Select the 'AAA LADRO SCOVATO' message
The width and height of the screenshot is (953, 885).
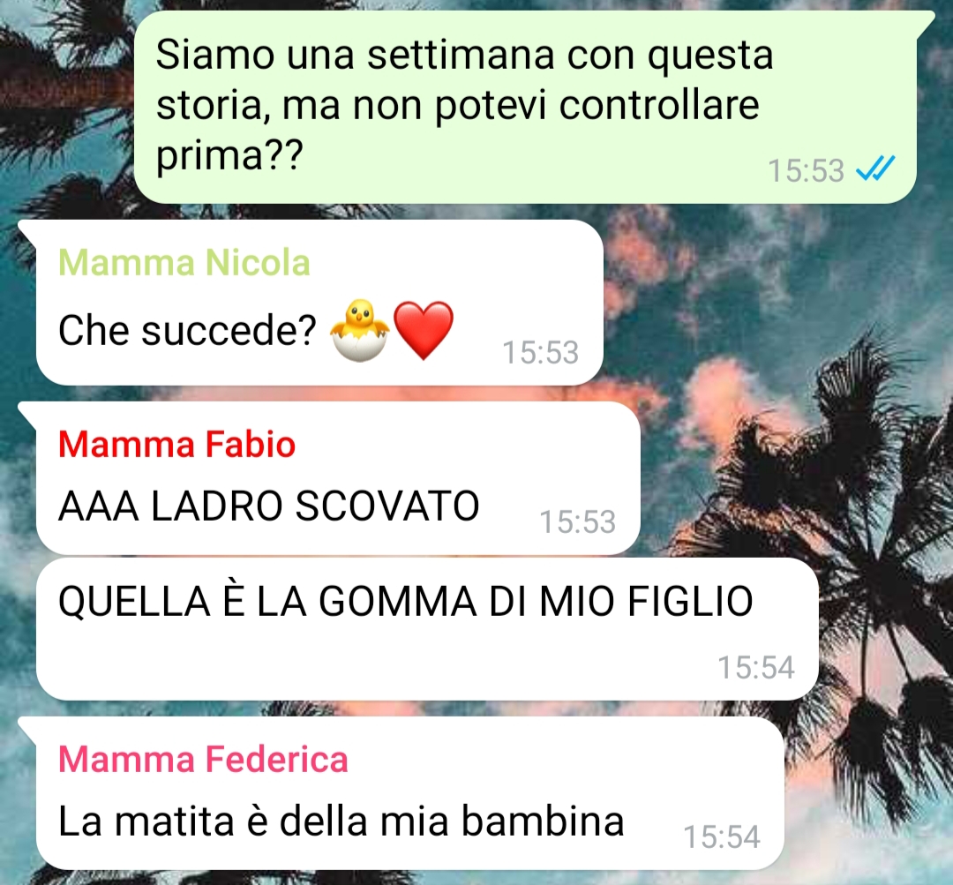pos(269,506)
